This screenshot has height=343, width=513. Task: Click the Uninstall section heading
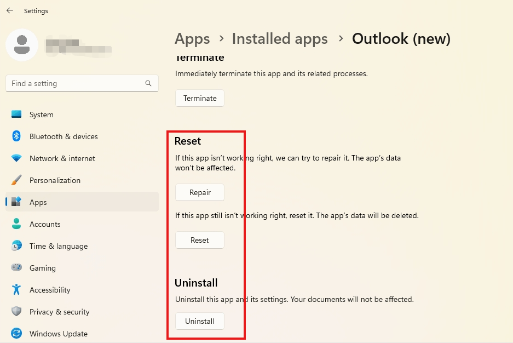coord(196,283)
